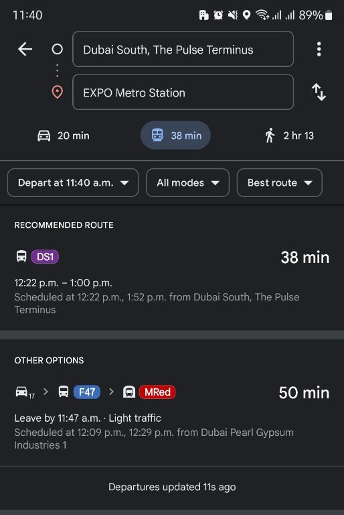This screenshot has height=515, width=344.
Task: Switch to driving mode 20 min
Action: [64, 135]
